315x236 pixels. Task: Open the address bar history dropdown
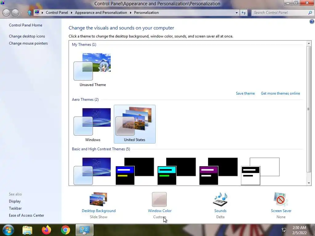[x=237, y=13]
